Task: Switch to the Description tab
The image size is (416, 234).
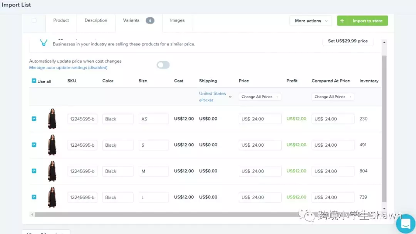Action: [x=96, y=20]
